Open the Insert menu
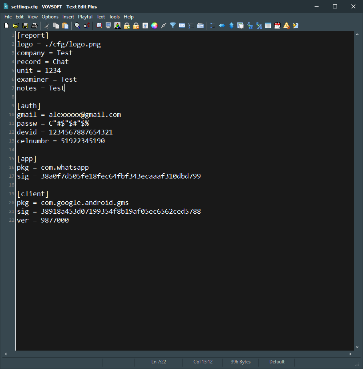Screen dimensions: 363x369 [x=68, y=17]
